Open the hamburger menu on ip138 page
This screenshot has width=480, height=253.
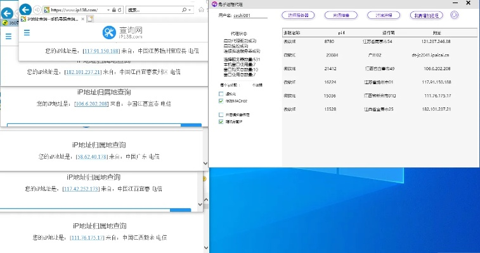pos(27,32)
